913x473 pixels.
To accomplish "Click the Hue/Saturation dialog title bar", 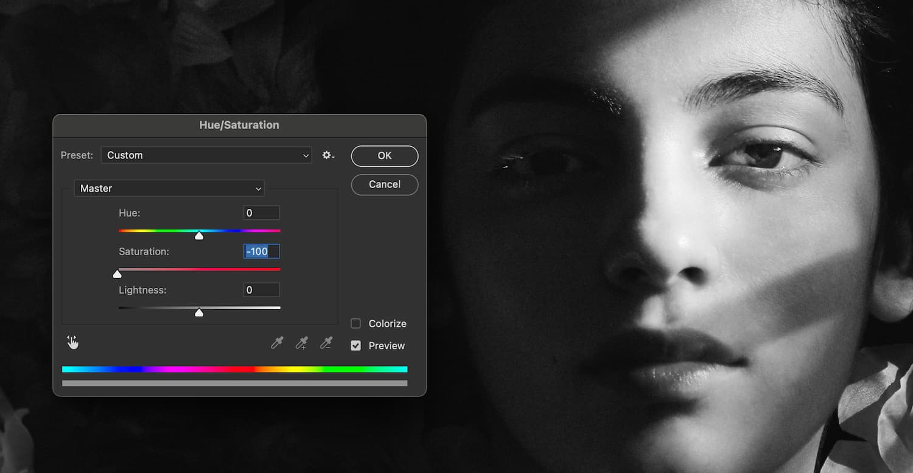I will coord(239,125).
